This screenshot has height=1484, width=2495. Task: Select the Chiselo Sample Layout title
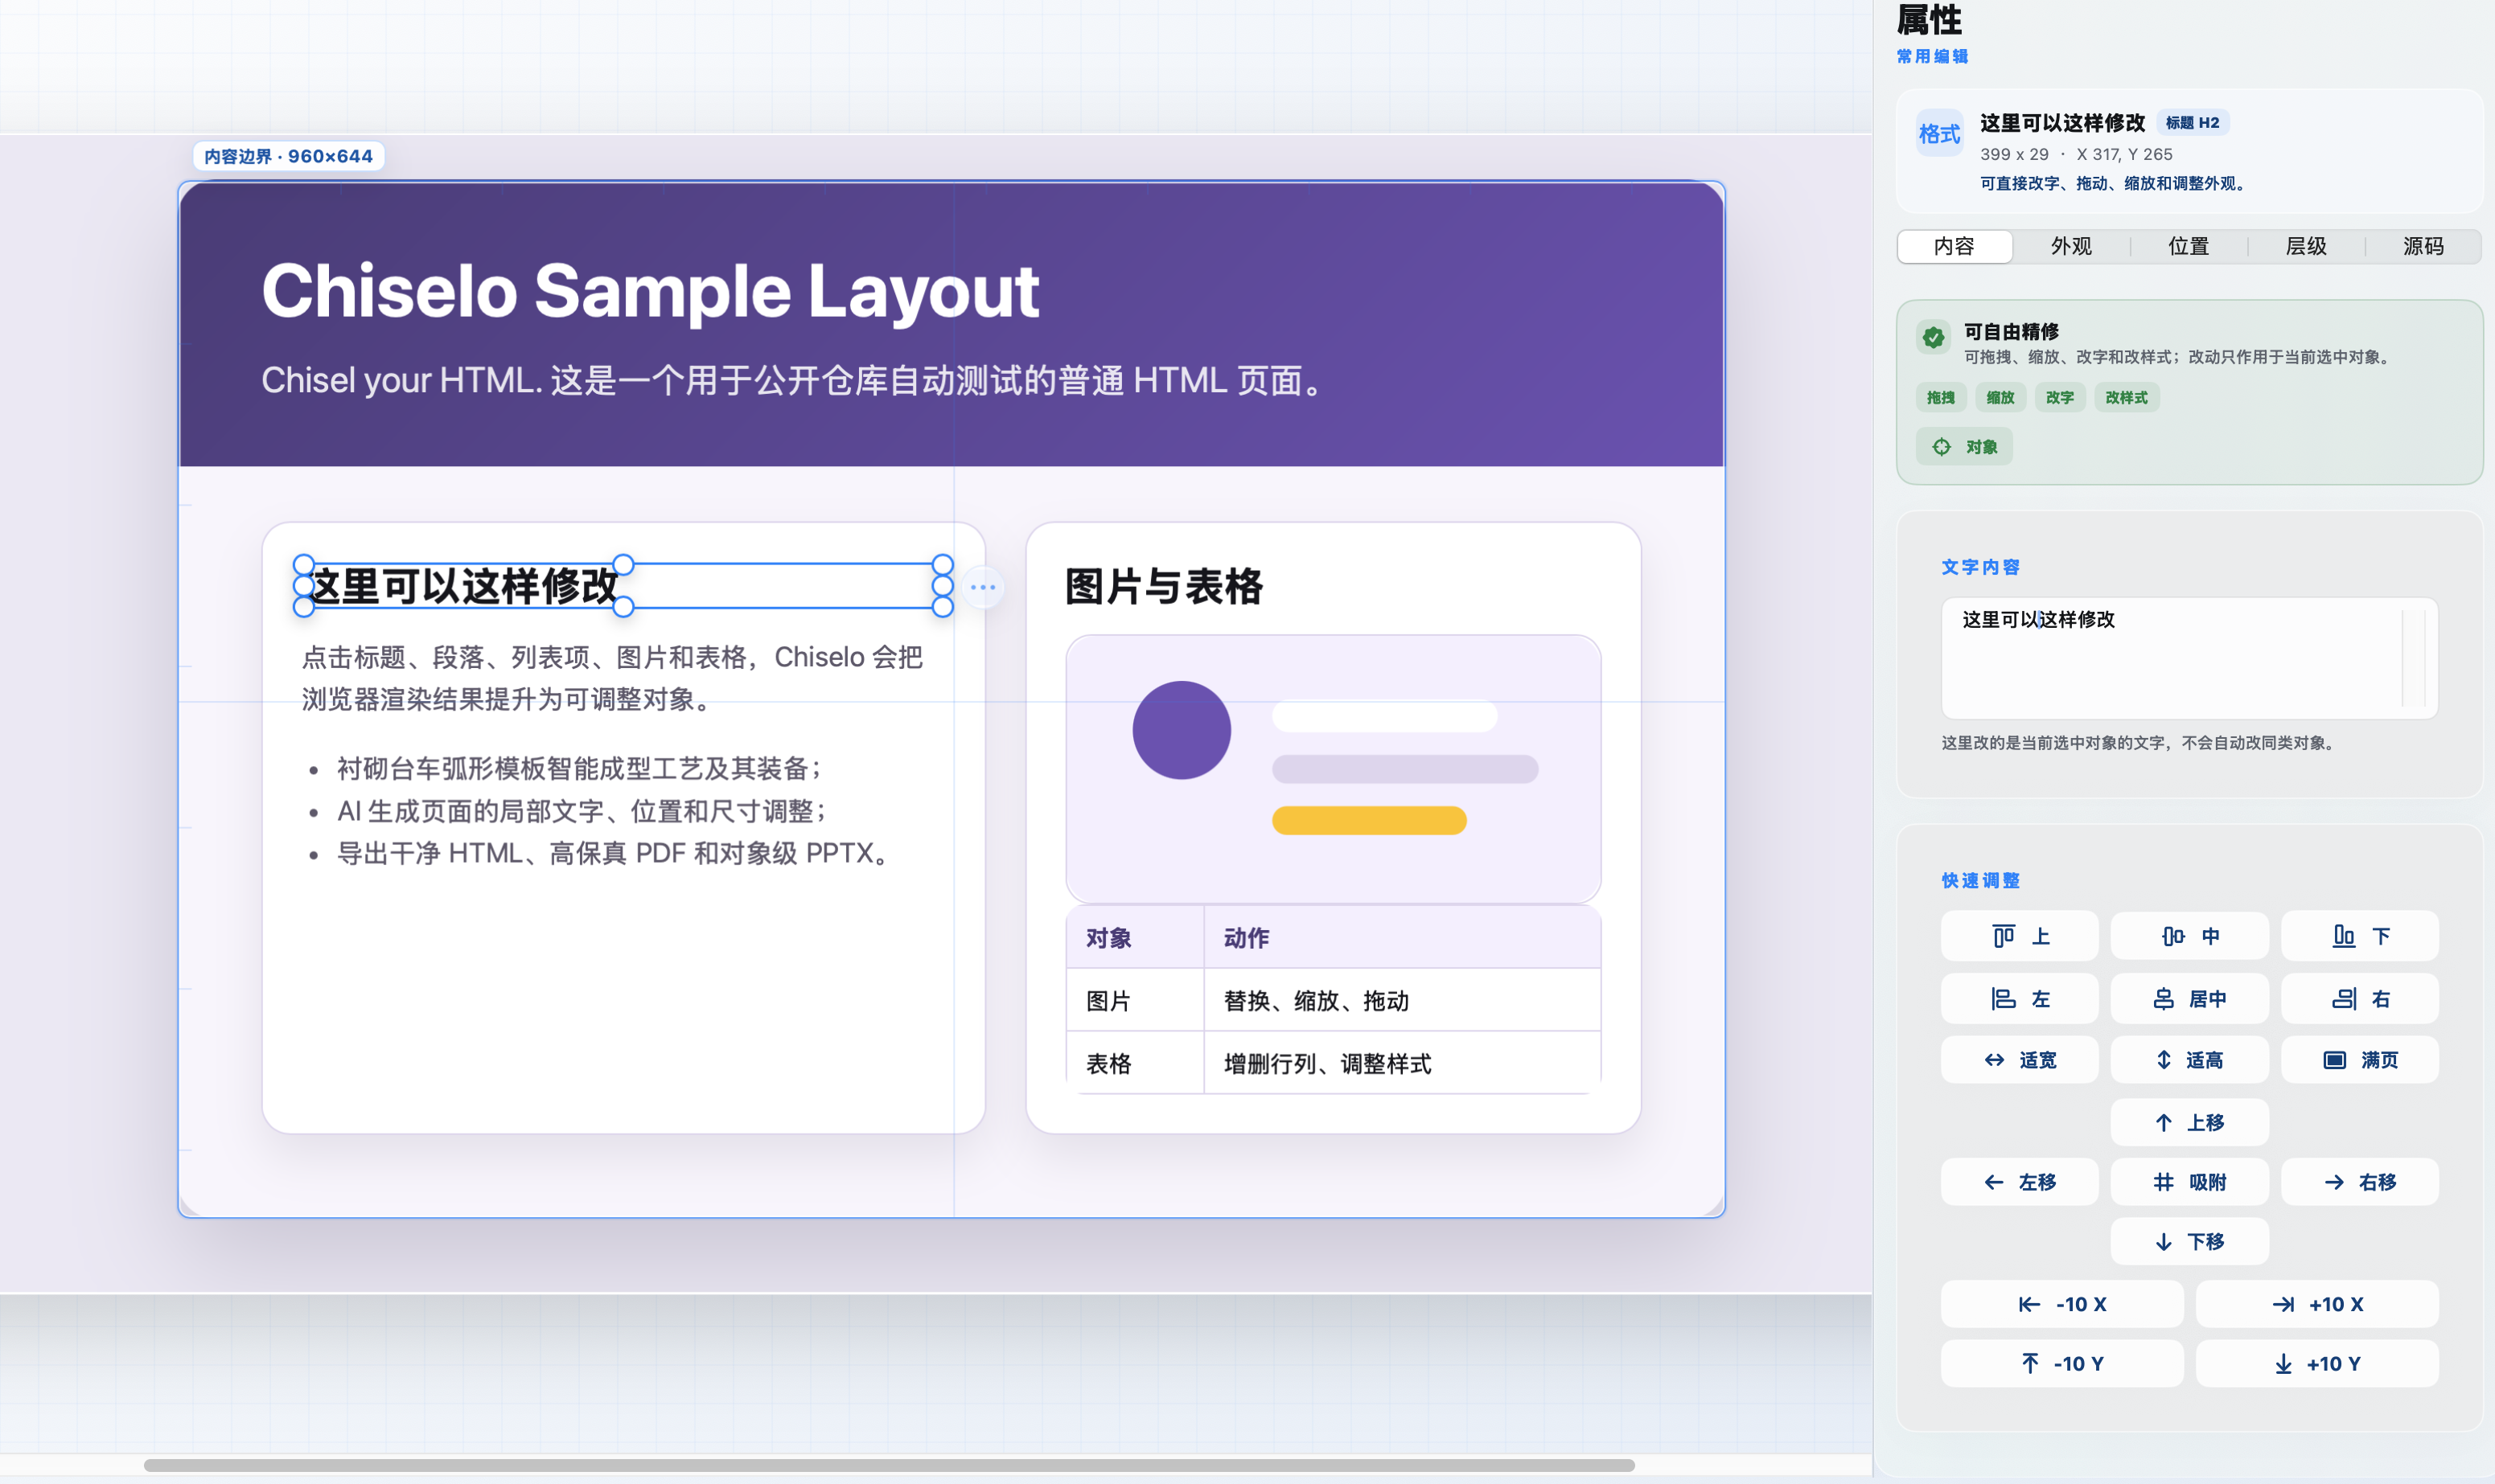[x=650, y=291]
